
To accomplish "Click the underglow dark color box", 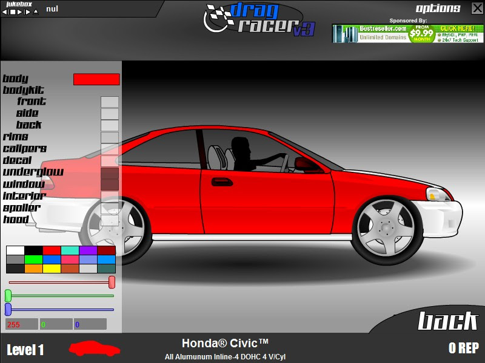I will (110, 173).
